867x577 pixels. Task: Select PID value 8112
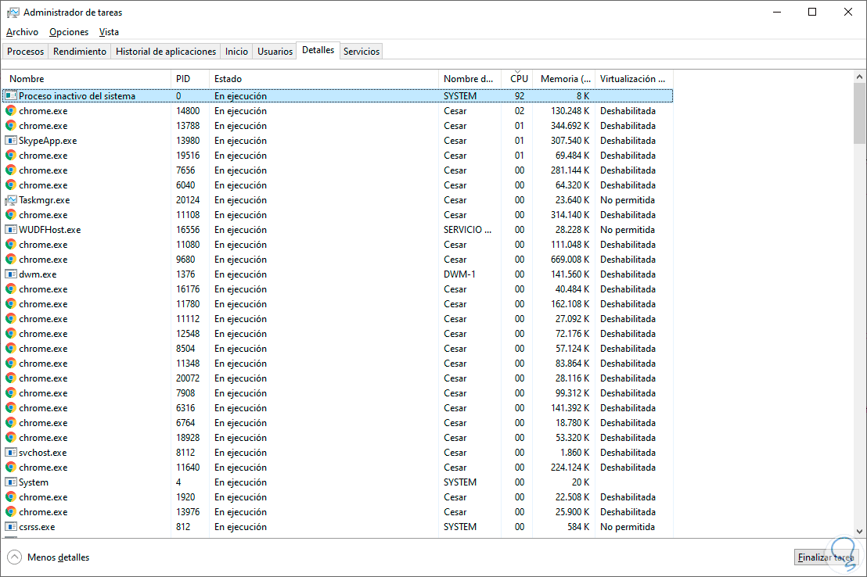pyautogui.click(x=185, y=452)
